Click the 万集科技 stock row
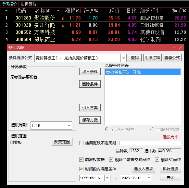189x188 pixels. pyautogui.click(x=94, y=32)
